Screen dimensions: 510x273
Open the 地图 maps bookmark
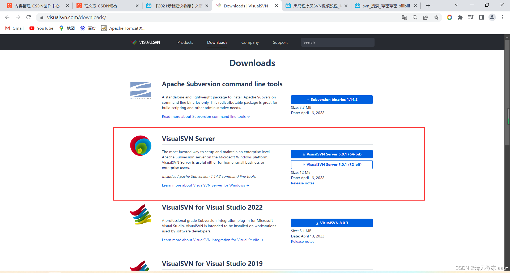pos(67,28)
